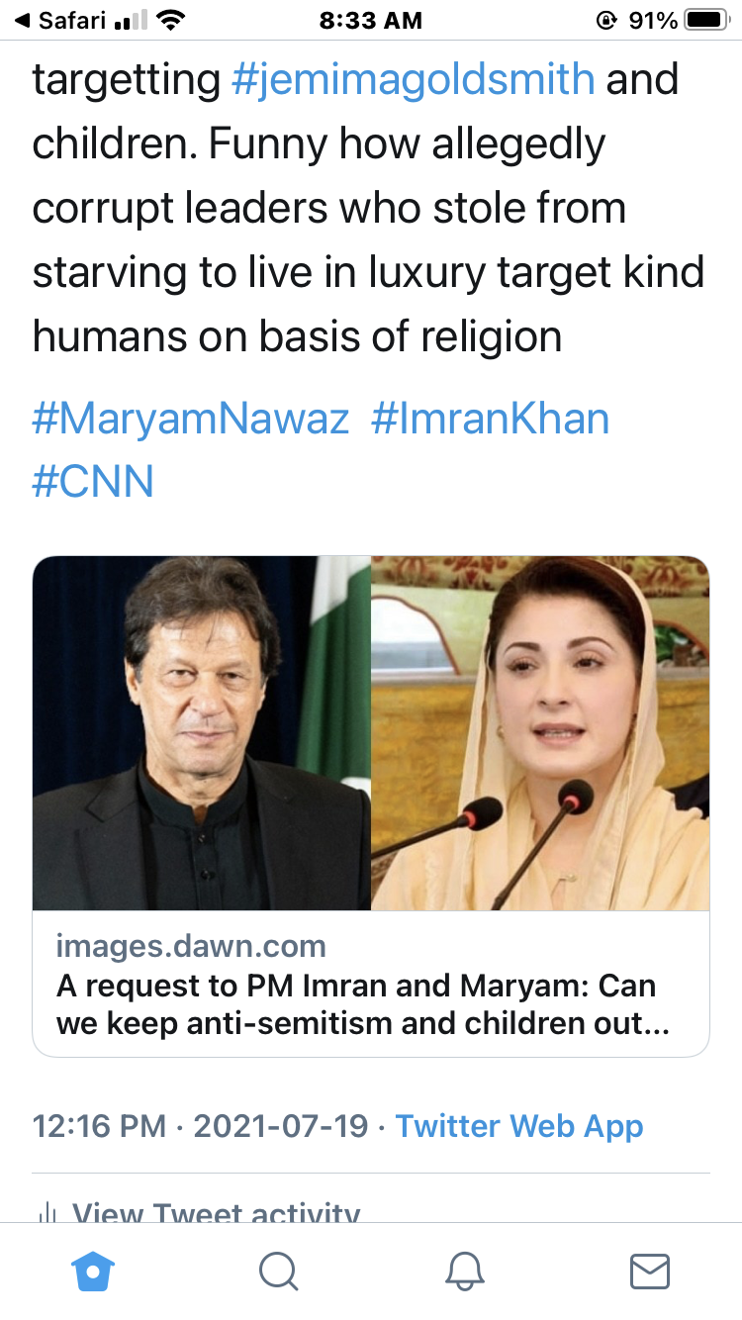Open the Messages envelope tab

point(650,1272)
